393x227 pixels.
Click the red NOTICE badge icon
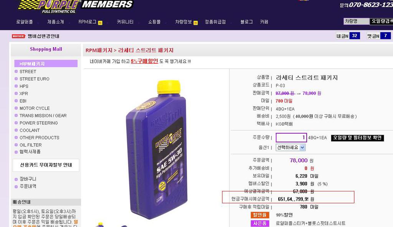[x=18, y=36]
